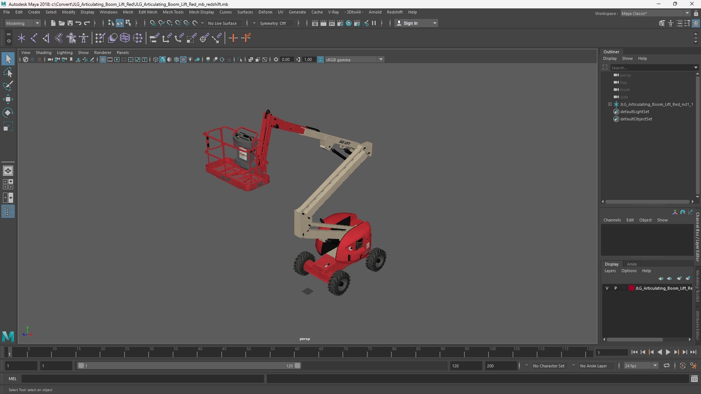Open the Modeling Toolkit side tab
Image resolution: width=701 pixels, height=394 pixels.
(x=697, y=286)
